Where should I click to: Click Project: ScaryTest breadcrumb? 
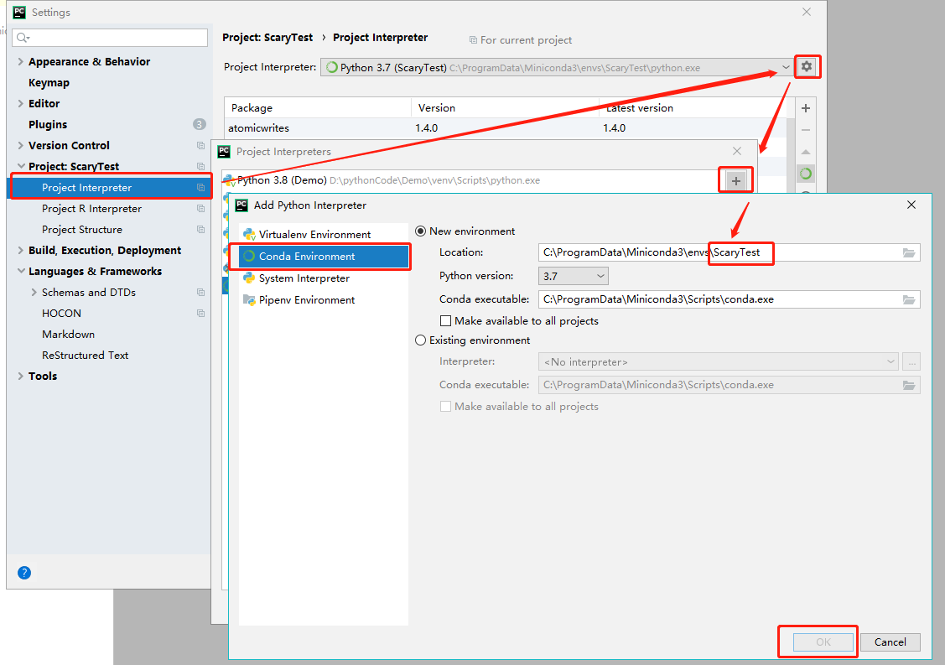pyautogui.click(x=267, y=38)
